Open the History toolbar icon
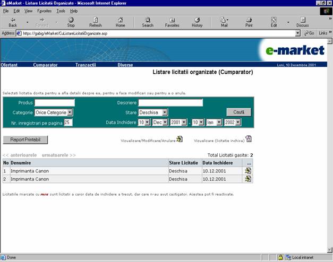333x262 pixels. 197,20
